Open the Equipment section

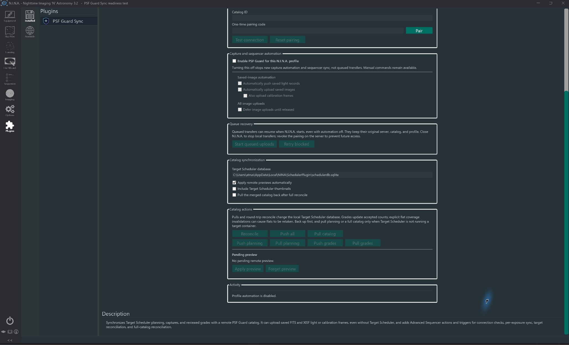coord(10,16)
